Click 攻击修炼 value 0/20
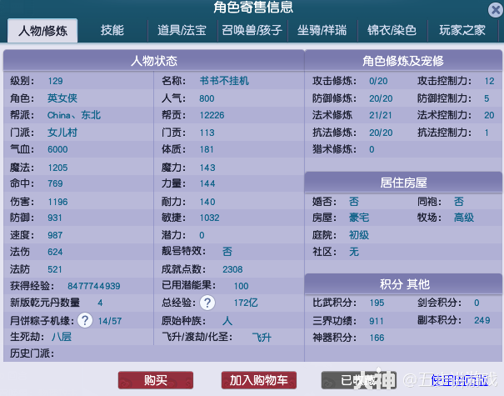Screen dimensions: 504x396 tap(378, 81)
